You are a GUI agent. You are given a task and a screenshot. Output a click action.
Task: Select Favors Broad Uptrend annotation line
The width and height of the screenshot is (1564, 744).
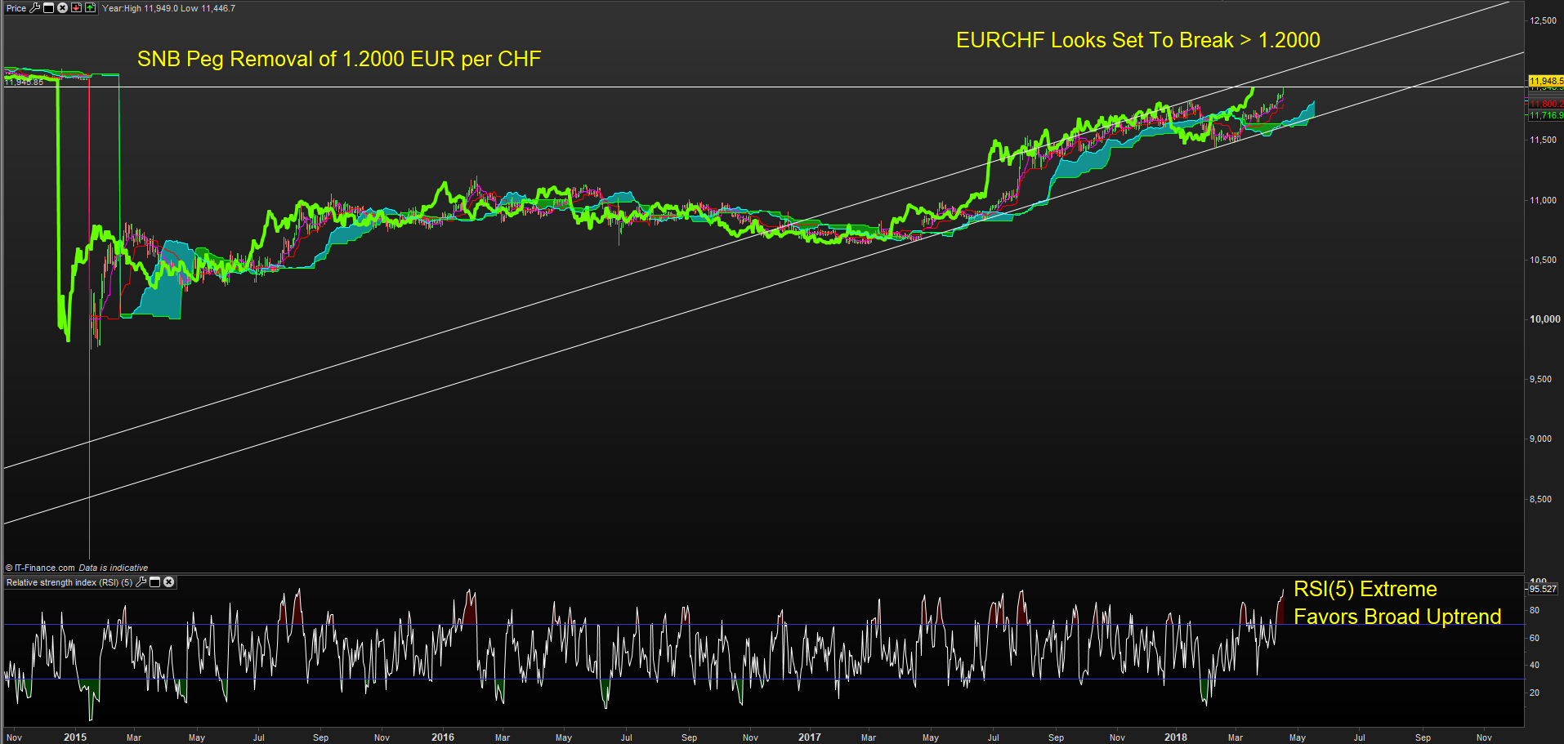click(x=1397, y=616)
